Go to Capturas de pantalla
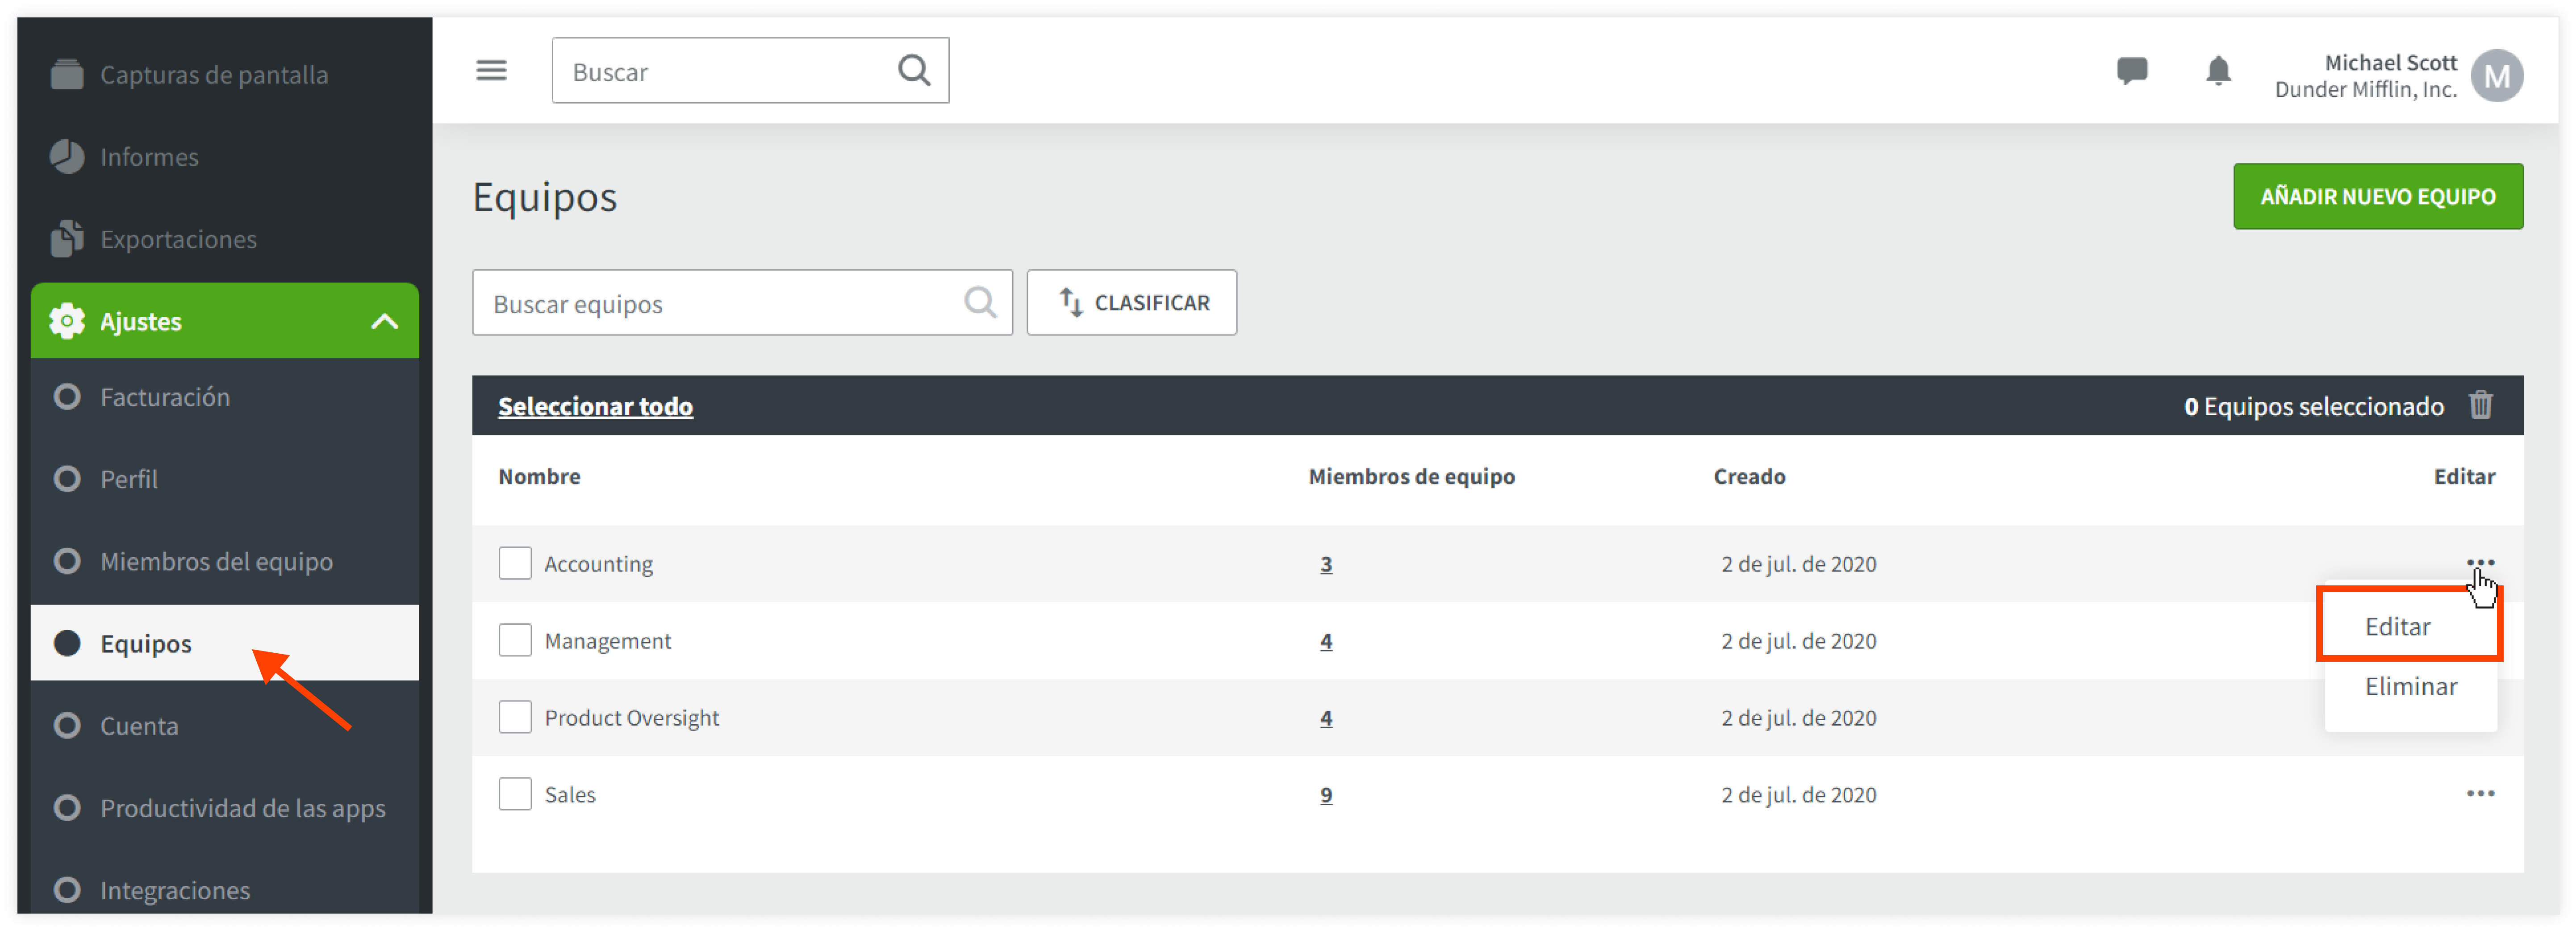The image size is (2576, 931). point(214,75)
